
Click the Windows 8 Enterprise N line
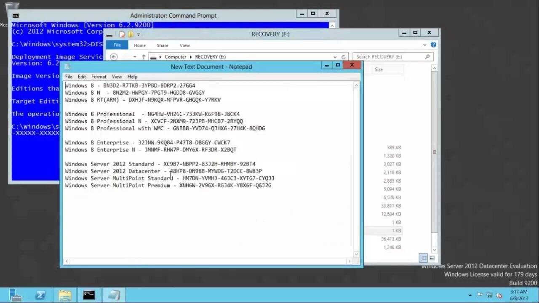(x=151, y=150)
